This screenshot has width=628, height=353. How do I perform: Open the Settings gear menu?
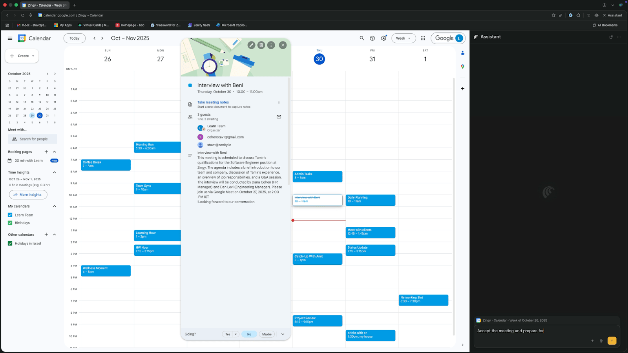(383, 38)
